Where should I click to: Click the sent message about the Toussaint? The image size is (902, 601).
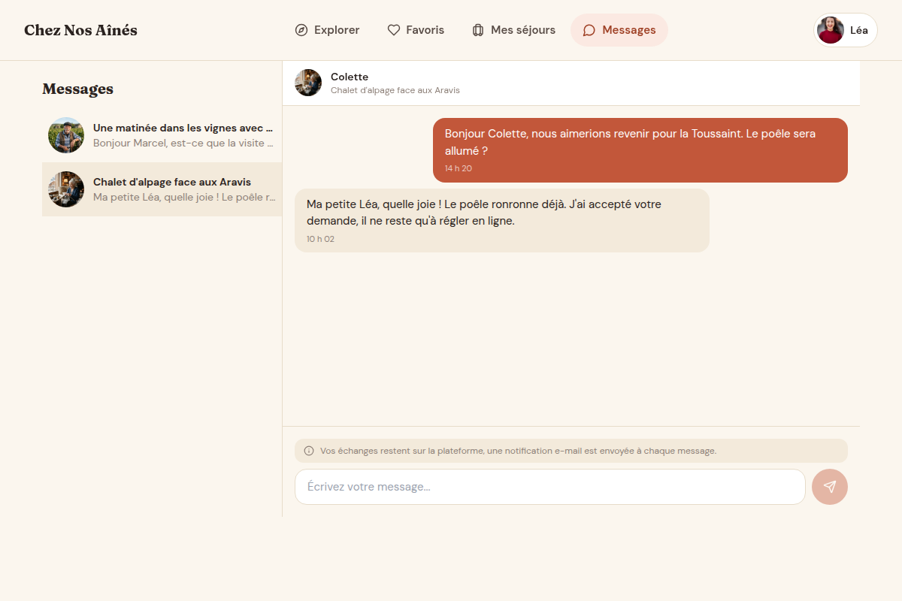pos(640,150)
